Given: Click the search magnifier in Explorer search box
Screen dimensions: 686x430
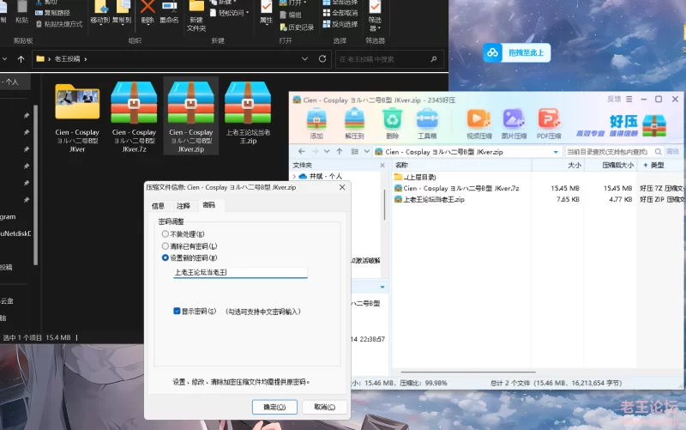Looking at the screenshot, I should pyautogui.click(x=434, y=58).
